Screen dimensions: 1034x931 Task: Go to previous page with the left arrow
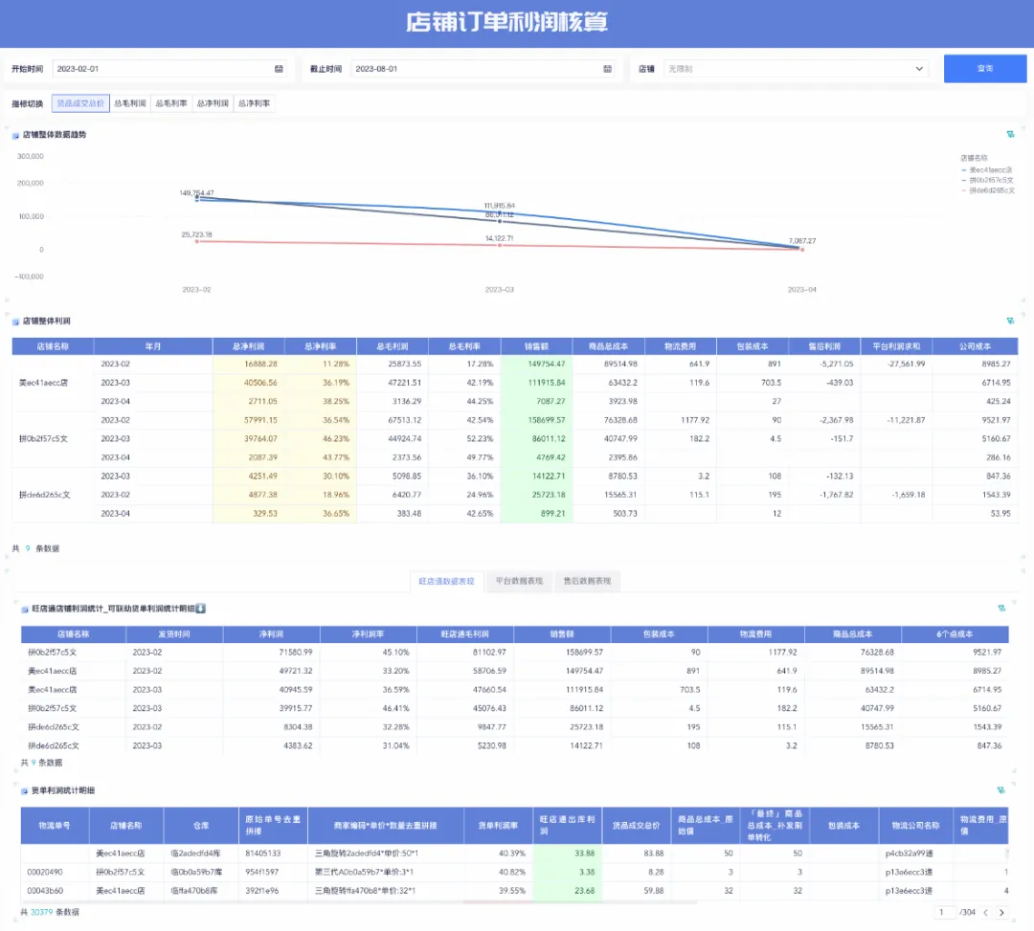click(983, 913)
